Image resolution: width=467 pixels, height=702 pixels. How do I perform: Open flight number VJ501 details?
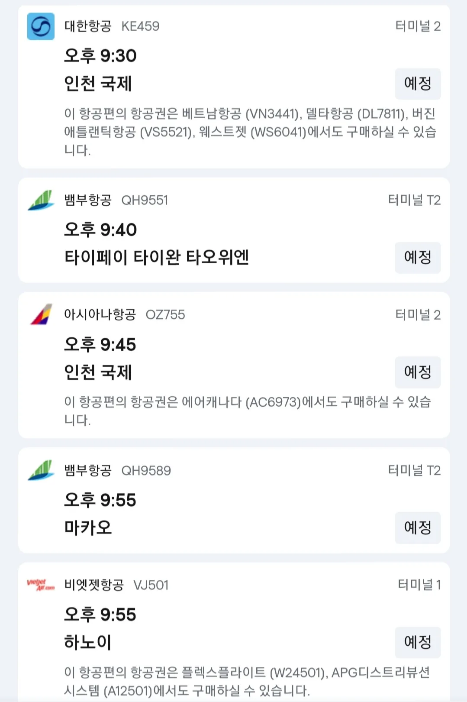[151, 585]
